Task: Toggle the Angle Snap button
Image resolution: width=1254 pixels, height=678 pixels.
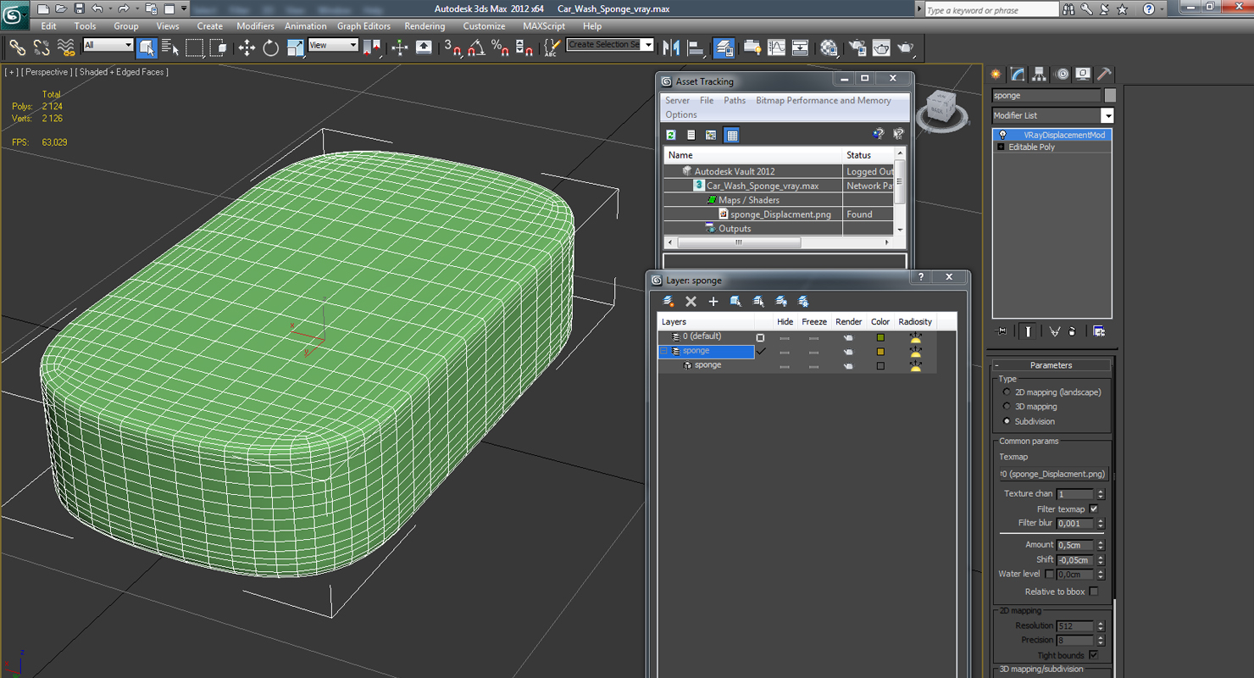Action: click(476, 47)
